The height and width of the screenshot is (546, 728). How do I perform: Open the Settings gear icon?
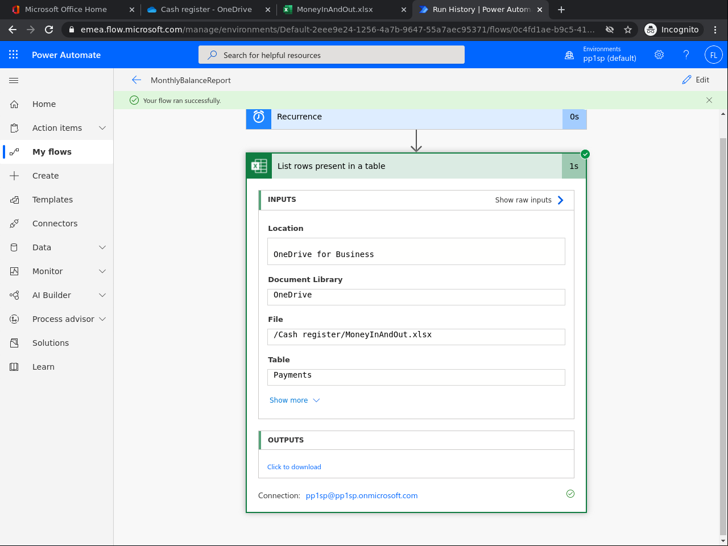point(659,55)
